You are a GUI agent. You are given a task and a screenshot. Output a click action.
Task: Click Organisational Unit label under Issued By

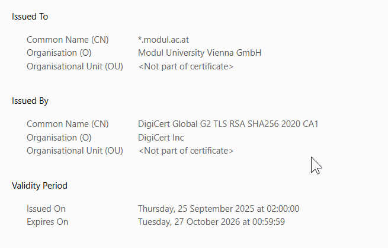pos(75,151)
